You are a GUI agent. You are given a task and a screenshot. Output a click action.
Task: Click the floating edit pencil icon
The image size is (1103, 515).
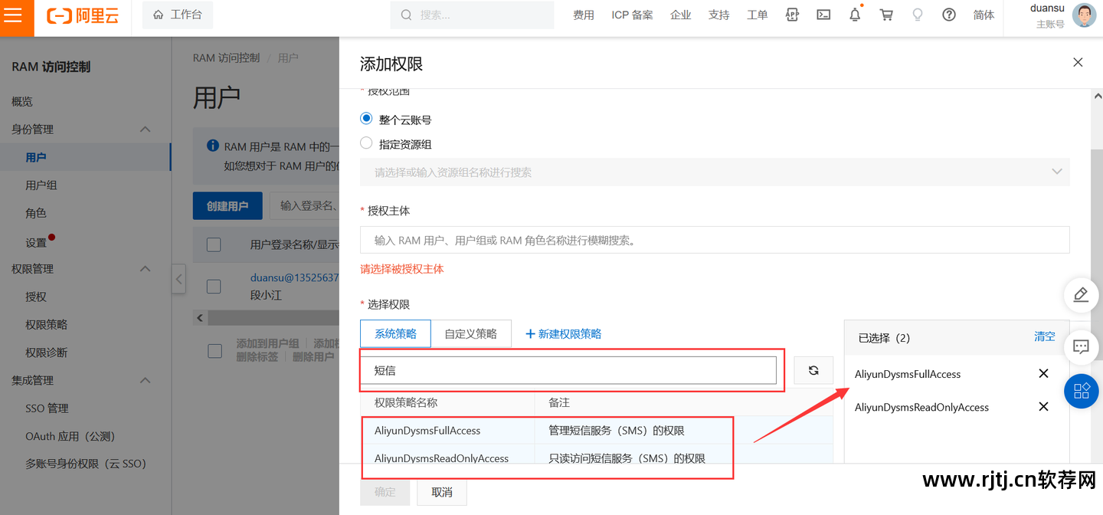[x=1081, y=295]
